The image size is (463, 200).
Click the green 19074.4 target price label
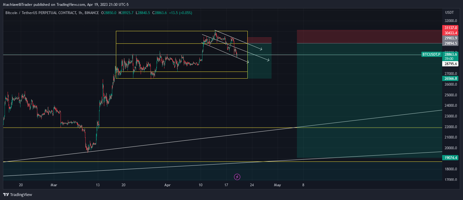pyautogui.click(x=450, y=158)
